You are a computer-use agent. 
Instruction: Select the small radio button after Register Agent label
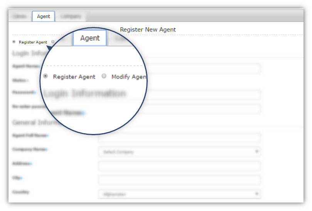coord(53,42)
